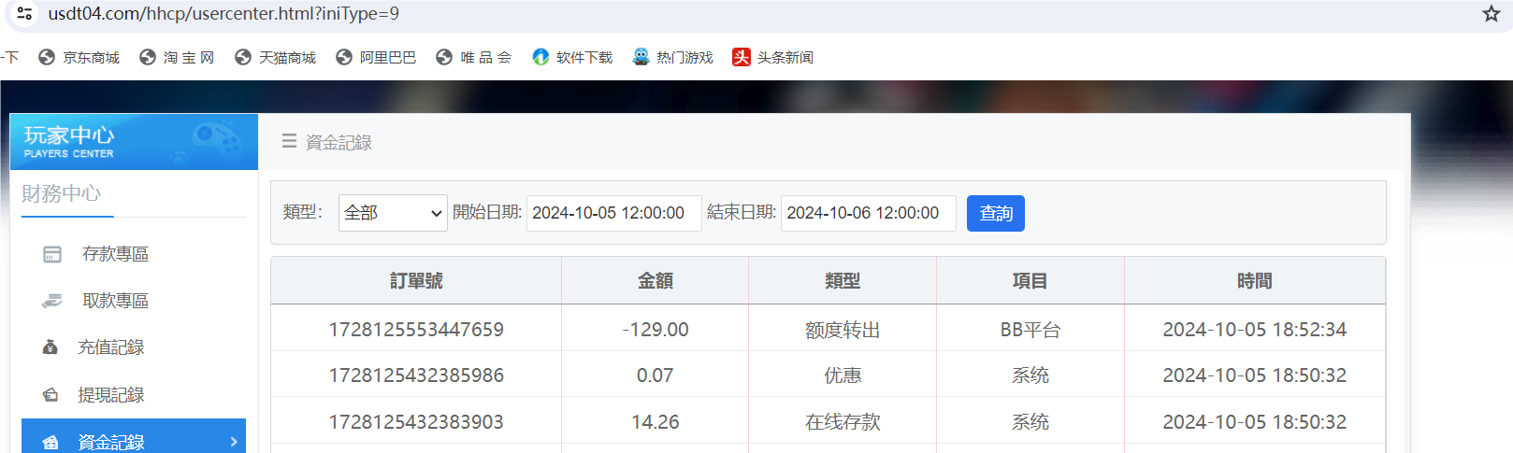
Task: Click the hamburger icon beside 資金記錄 heading
Action: click(289, 141)
